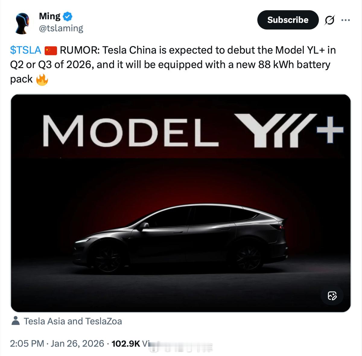Click the blue verified badge beside Ming

tap(67, 16)
